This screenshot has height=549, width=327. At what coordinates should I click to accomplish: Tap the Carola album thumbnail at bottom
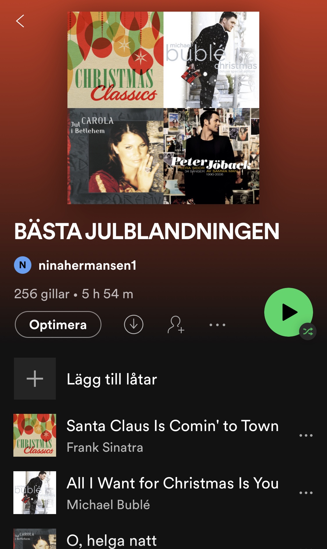[35, 539]
